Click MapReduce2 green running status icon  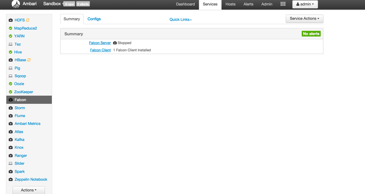tap(11, 28)
